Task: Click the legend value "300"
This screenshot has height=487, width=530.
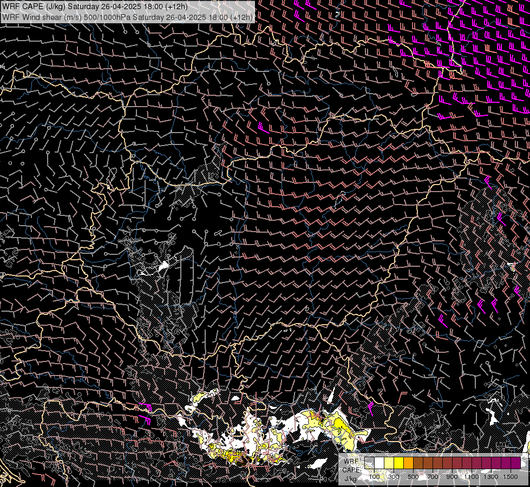Action: (394, 477)
